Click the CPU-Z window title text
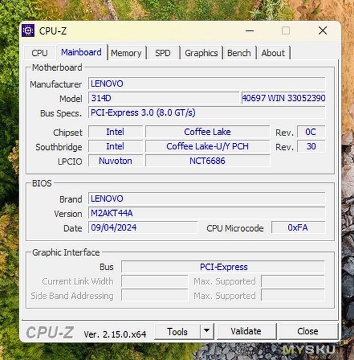The image size is (354, 360). click(53, 31)
